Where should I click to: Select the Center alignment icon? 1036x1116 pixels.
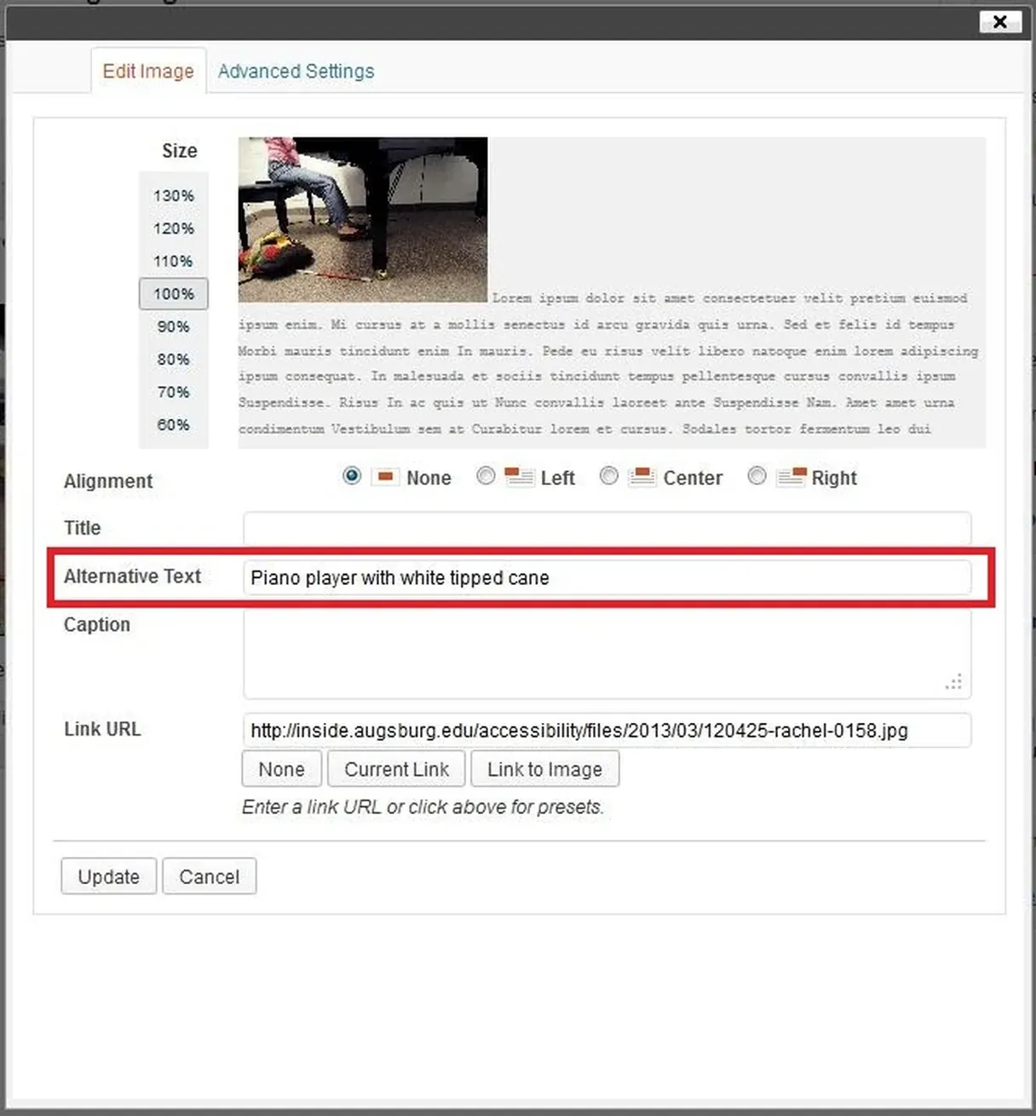pos(642,477)
